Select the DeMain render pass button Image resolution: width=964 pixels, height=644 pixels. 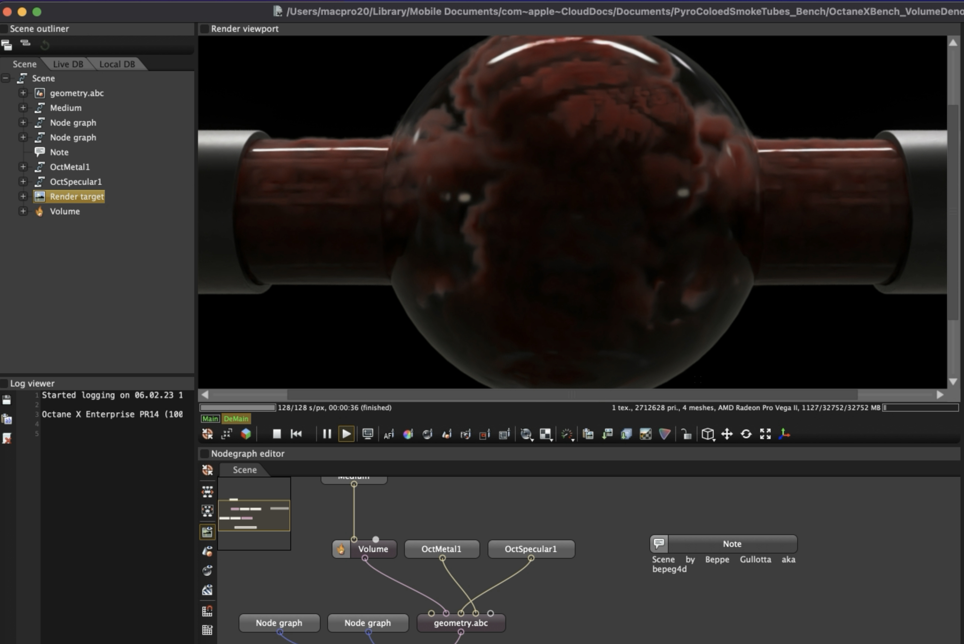(236, 419)
